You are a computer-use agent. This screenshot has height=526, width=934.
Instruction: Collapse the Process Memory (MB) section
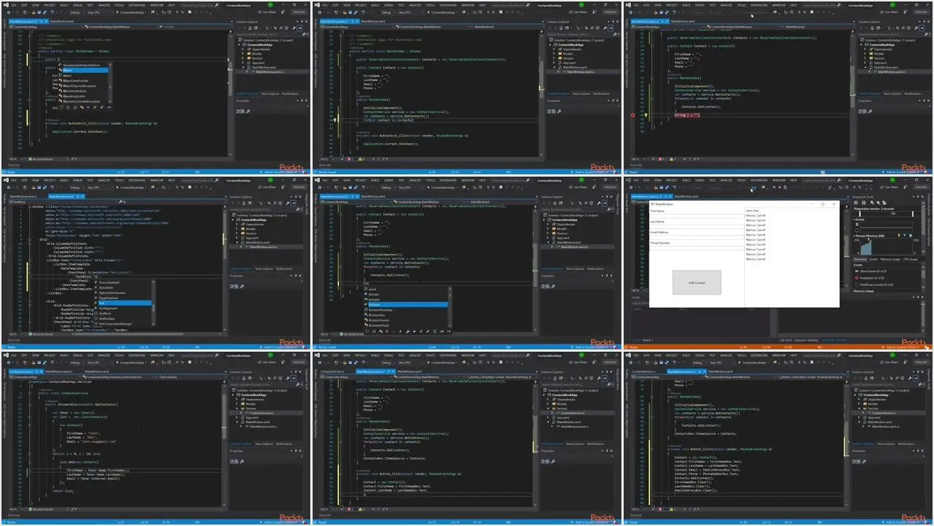click(x=854, y=236)
